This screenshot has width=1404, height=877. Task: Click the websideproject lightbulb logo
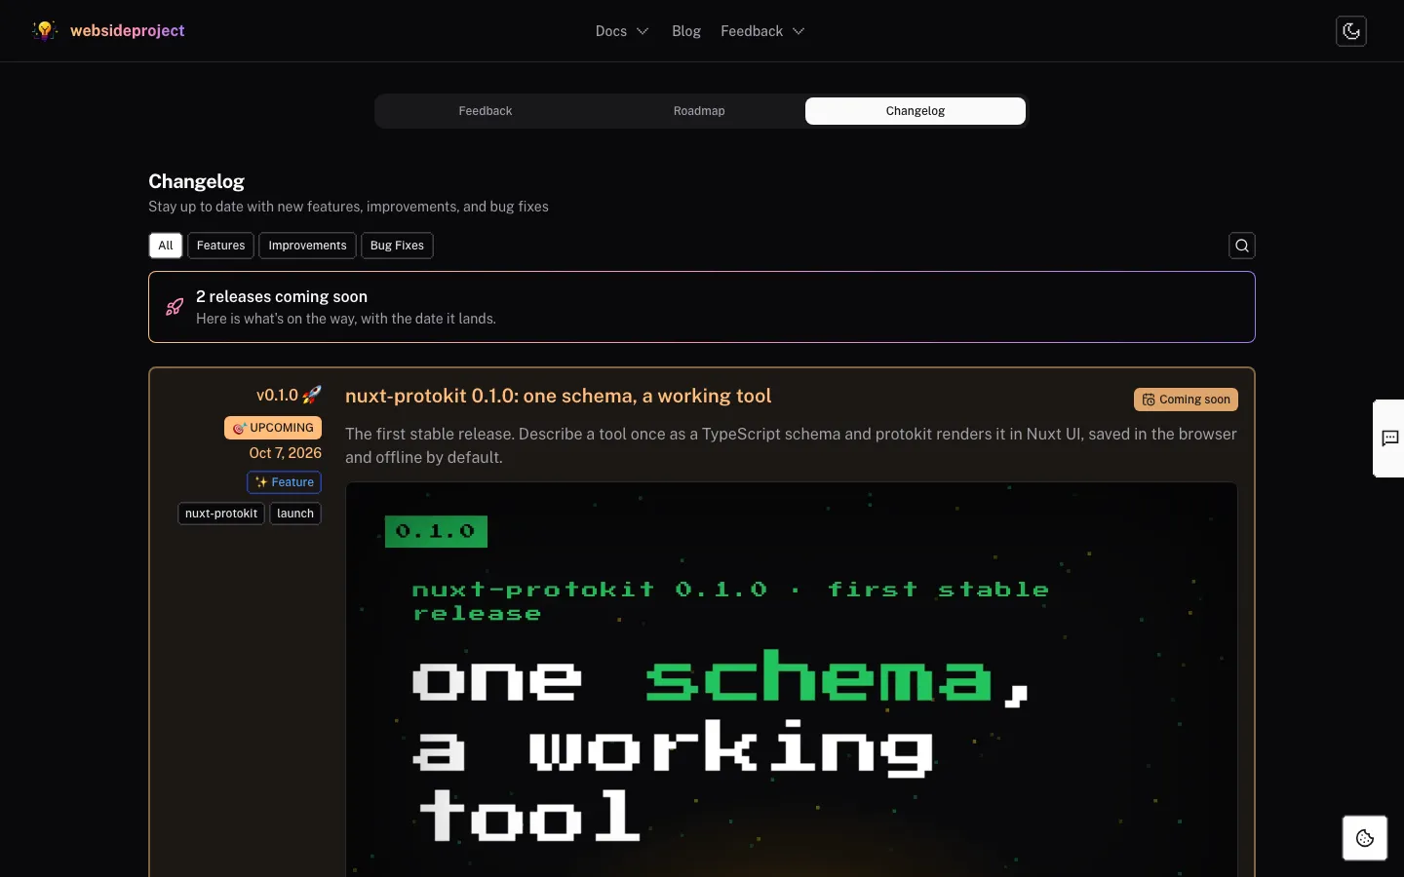[45, 31]
